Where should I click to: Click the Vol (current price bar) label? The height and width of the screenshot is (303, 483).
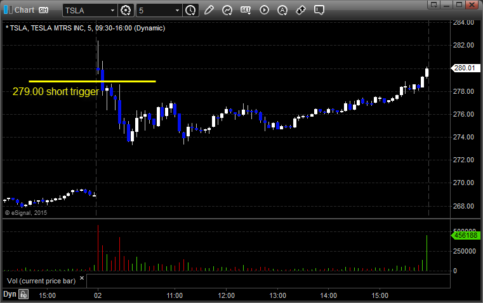coord(41,281)
